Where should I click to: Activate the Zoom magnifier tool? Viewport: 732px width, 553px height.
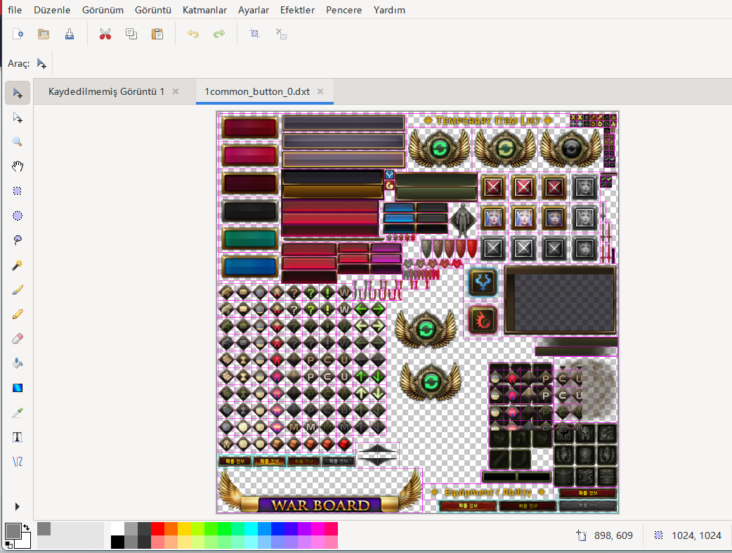coord(18,142)
